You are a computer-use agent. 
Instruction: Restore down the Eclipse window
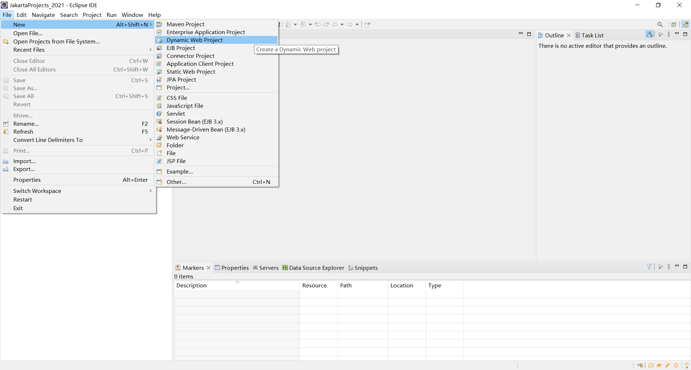click(658, 5)
